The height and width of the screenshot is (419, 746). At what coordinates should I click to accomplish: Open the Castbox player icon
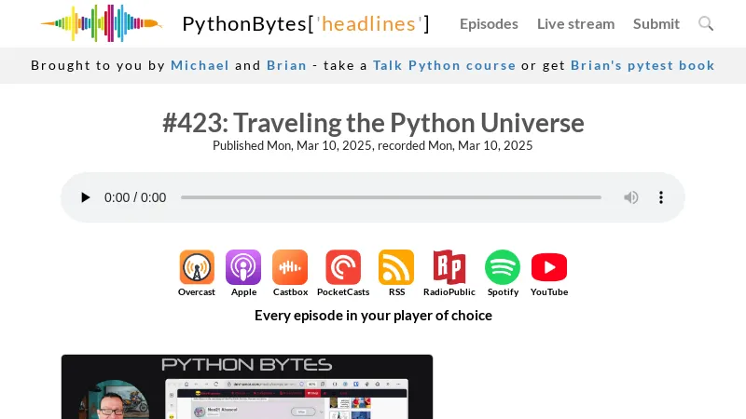(x=290, y=268)
